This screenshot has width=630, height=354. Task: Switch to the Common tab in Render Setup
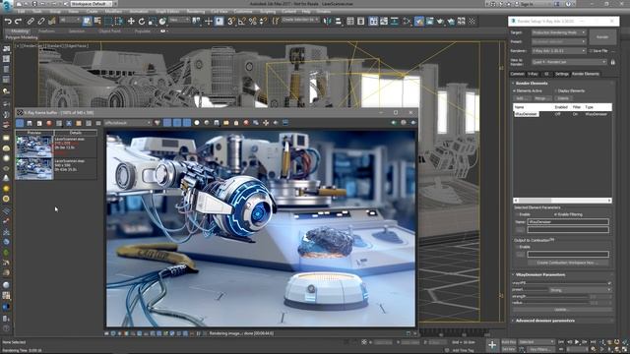pos(518,74)
